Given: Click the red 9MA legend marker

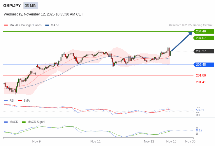Looking at the screenshot, I should click(x=20, y=100).
